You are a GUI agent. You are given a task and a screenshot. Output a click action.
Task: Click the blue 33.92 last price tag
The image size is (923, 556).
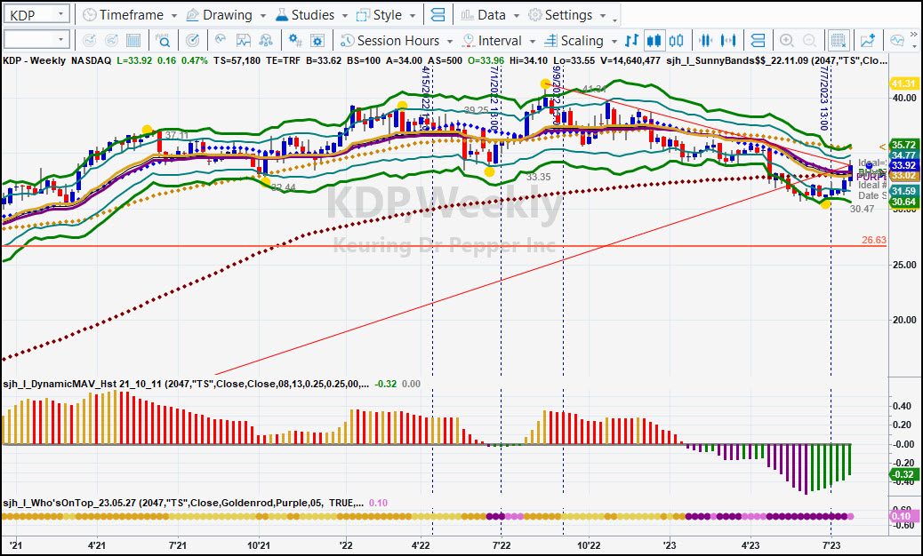tap(903, 165)
